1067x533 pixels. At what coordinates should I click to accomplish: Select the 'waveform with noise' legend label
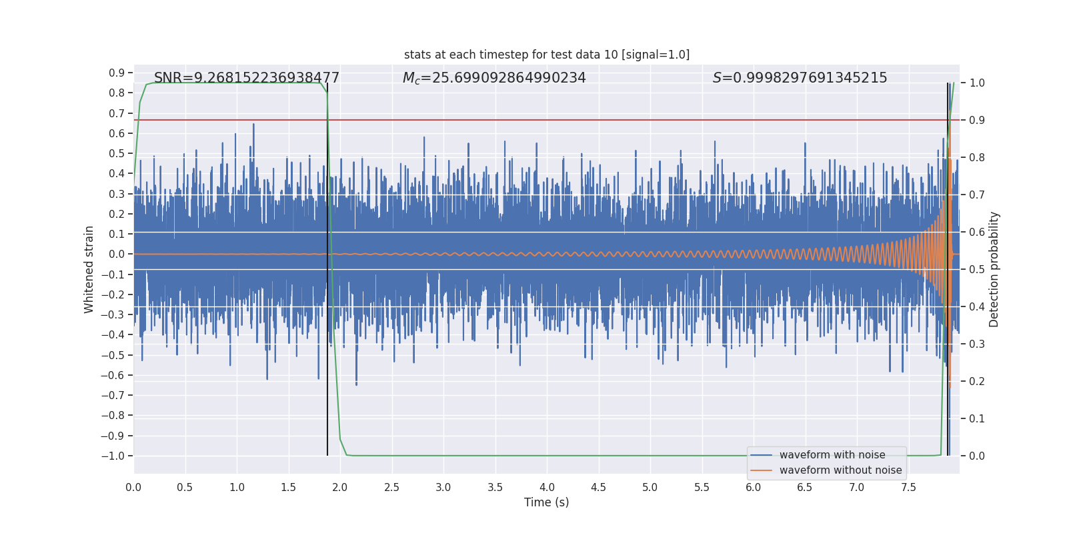point(832,455)
